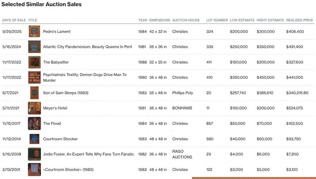Image resolution: width=316 pixels, height=179 pixels.
Task: Select the Auction House column header
Action: (x=186, y=20)
